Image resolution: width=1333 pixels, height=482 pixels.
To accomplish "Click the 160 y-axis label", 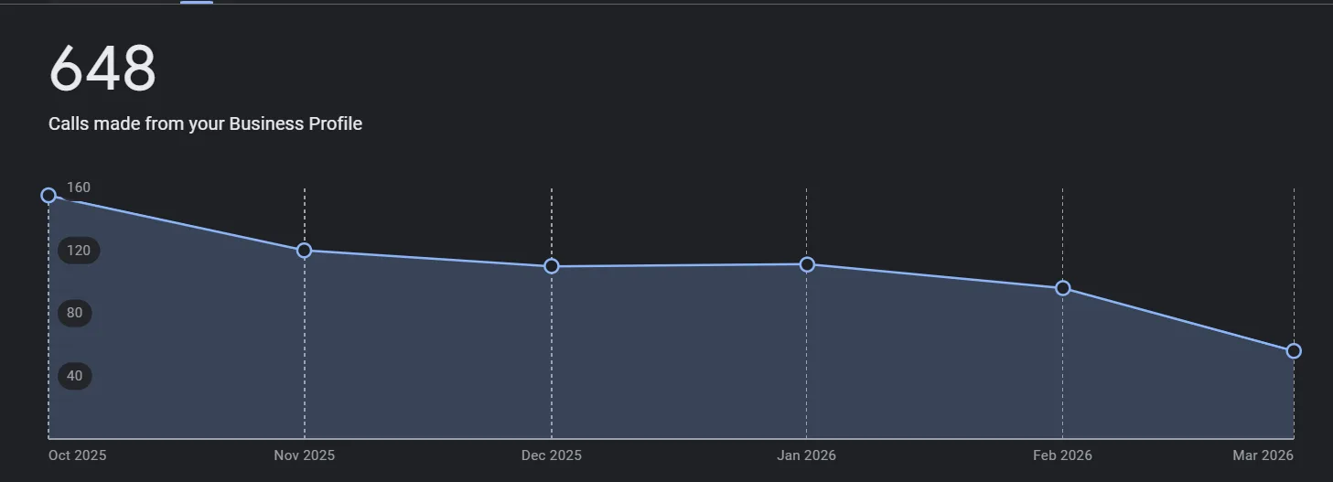I will coord(79,187).
